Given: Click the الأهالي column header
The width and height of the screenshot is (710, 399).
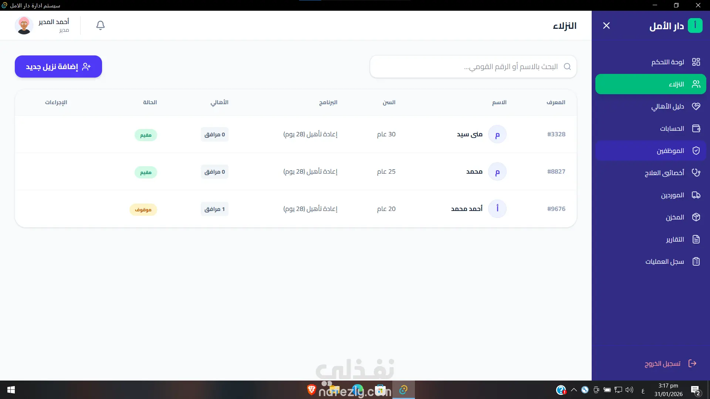Looking at the screenshot, I should (x=220, y=102).
